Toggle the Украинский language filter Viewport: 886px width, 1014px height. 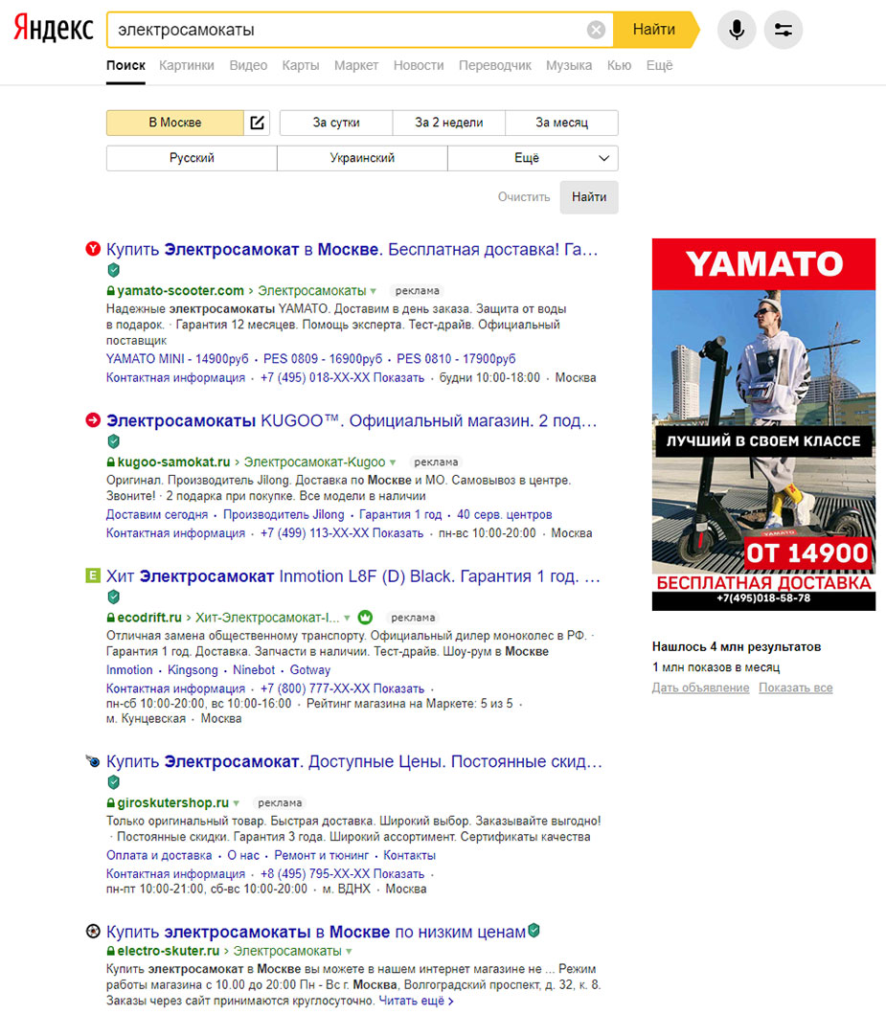pyautogui.click(x=362, y=158)
